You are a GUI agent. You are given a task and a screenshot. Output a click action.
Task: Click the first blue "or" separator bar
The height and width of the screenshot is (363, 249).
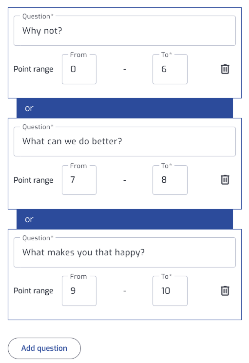125,108
